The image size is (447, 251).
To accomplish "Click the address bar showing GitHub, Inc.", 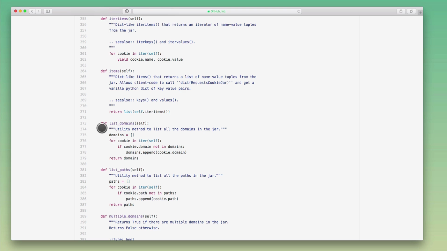I will pos(218,11).
